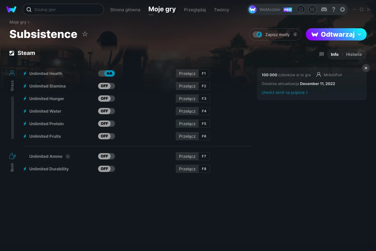Click the PRO badge
Screen dimensions: 376x251
click(x=288, y=10)
